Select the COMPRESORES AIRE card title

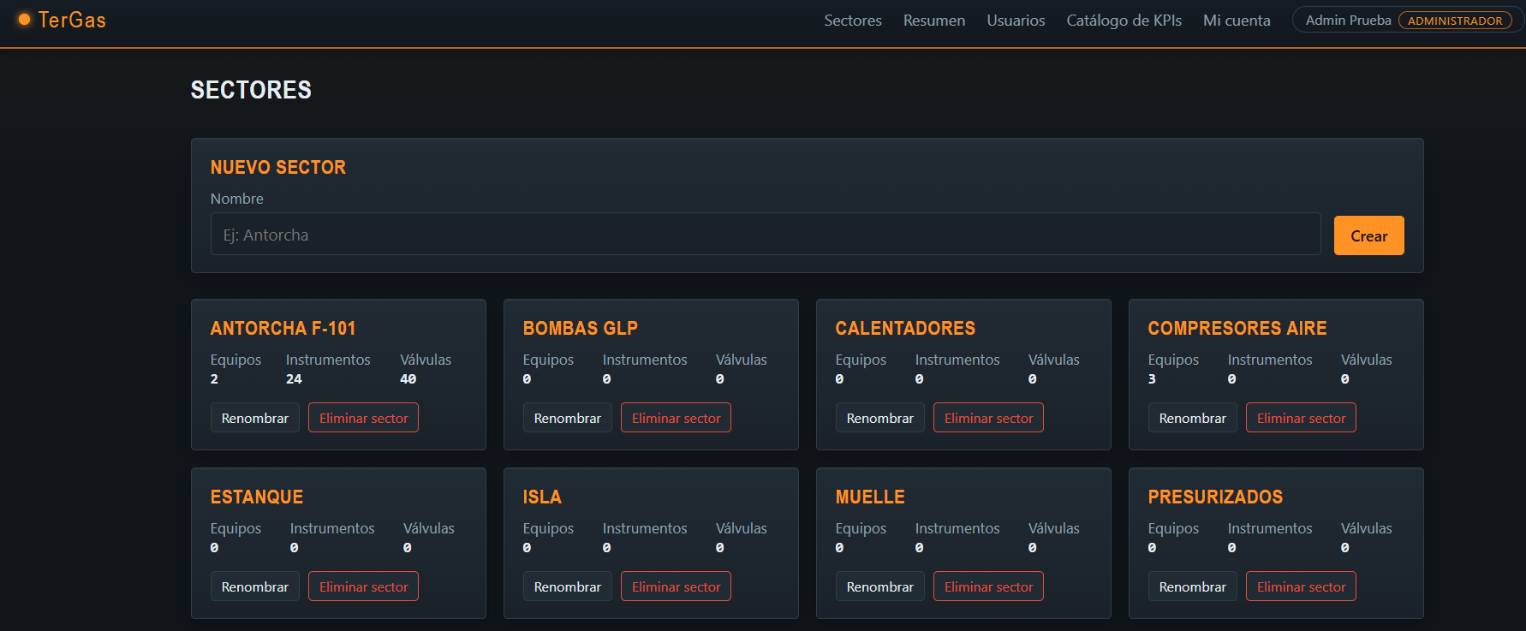(x=1237, y=328)
